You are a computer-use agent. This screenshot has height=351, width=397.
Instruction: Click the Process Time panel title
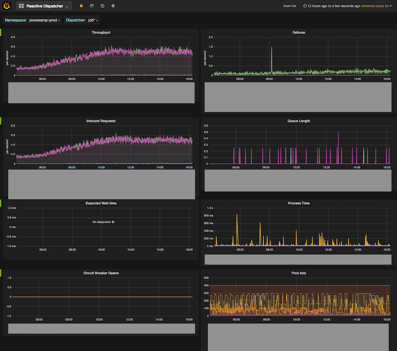tap(299, 203)
